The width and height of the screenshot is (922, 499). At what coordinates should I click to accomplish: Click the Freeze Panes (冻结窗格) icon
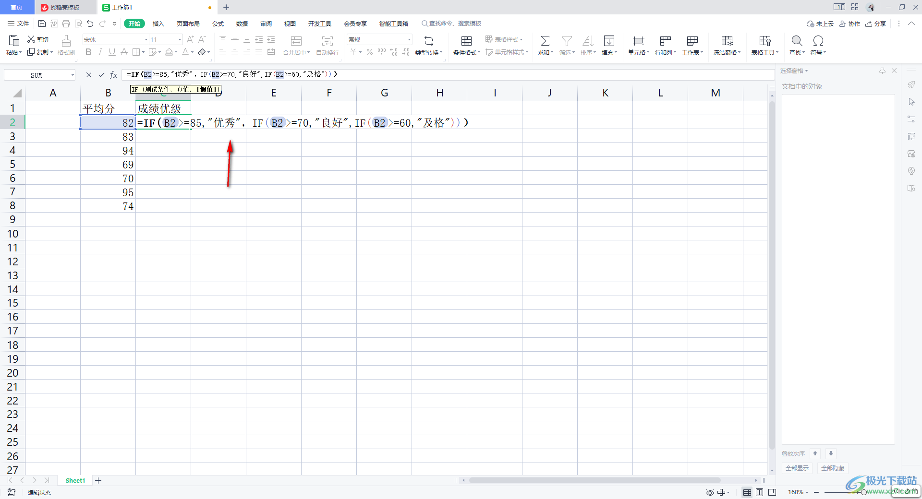click(727, 41)
